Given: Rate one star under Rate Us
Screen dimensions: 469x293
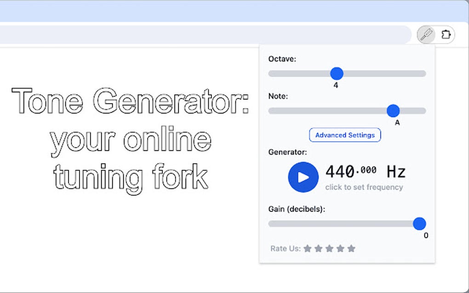Looking at the screenshot, I should (x=308, y=248).
